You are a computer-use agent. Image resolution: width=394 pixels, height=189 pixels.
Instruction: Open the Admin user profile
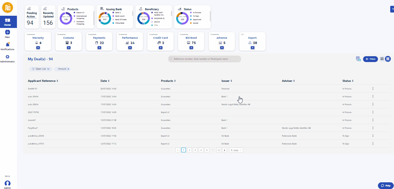[x=8, y=184]
